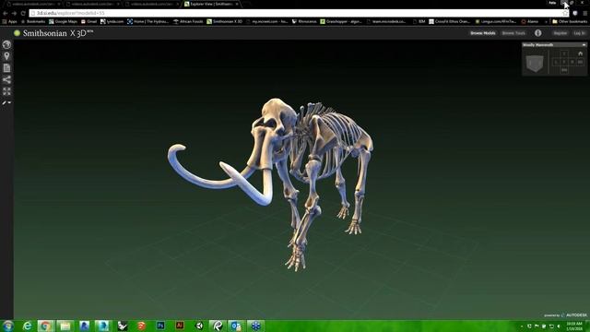Select the left view cell in navigator
This screenshot has height=332, width=590.
tap(556, 62)
